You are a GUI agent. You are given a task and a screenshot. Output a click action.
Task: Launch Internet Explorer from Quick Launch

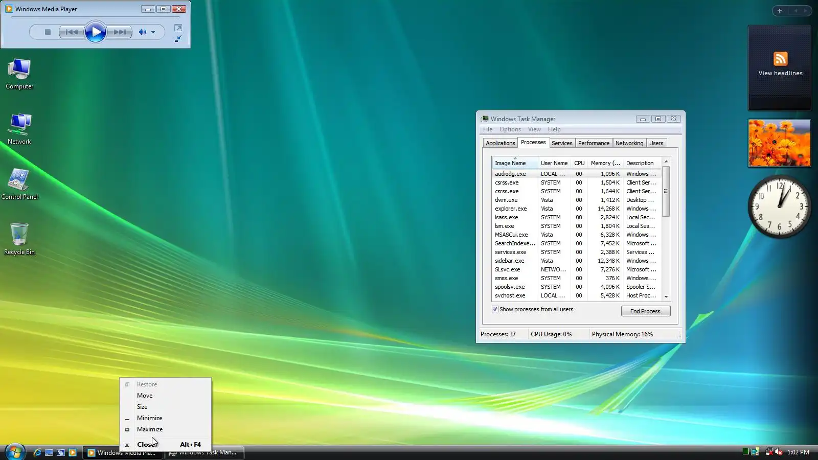[x=37, y=452]
